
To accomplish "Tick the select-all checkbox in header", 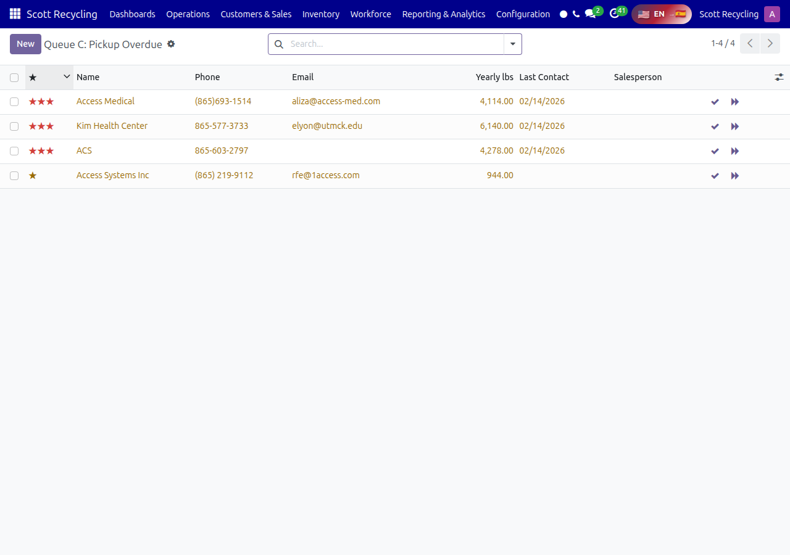I will tap(14, 77).
